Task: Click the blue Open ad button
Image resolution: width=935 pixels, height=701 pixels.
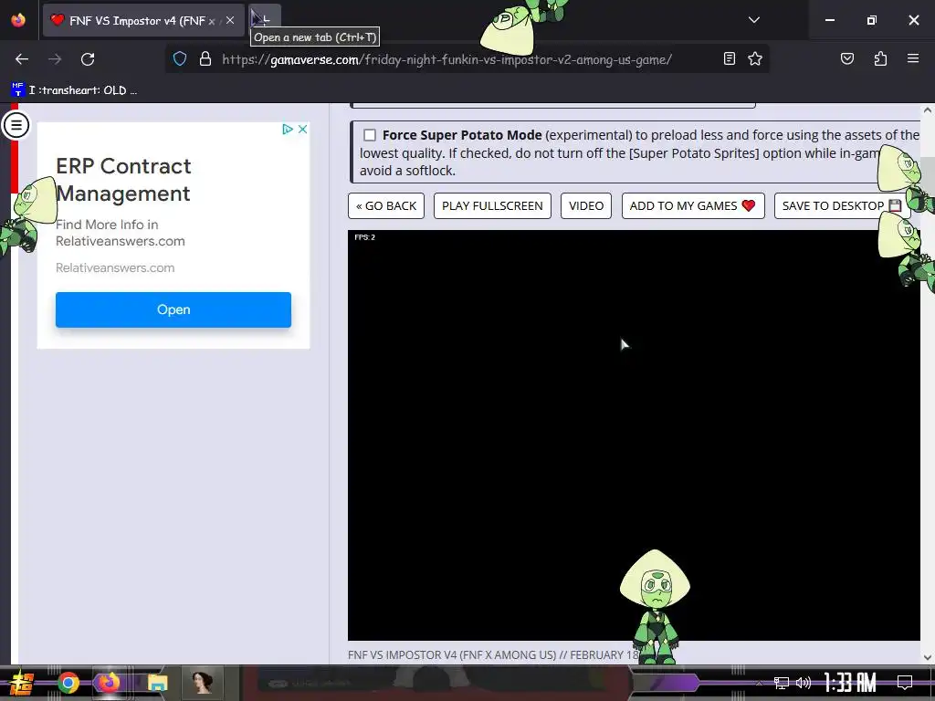Action: coord(173,309)
